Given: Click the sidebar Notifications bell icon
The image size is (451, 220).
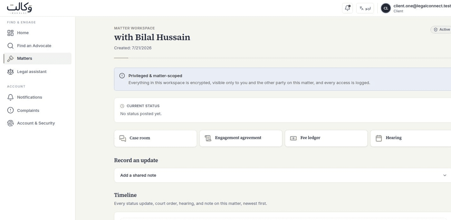Looking at the screenshot, I should (11, 97).
